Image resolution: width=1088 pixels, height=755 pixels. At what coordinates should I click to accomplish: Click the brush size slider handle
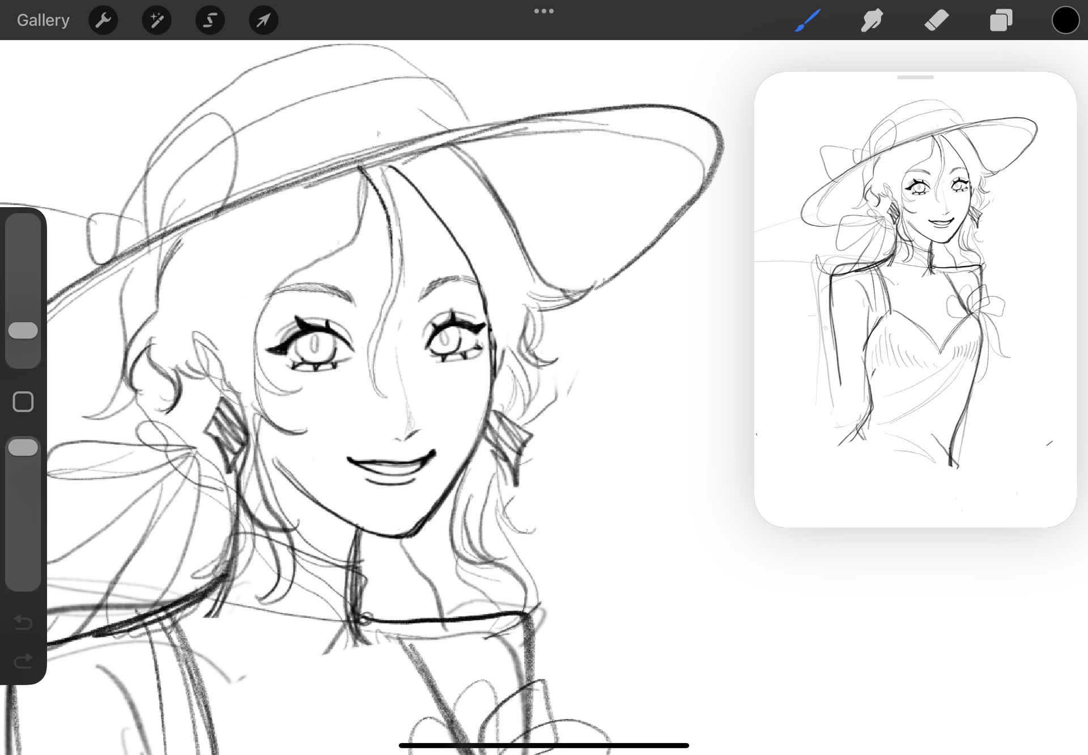23,331
